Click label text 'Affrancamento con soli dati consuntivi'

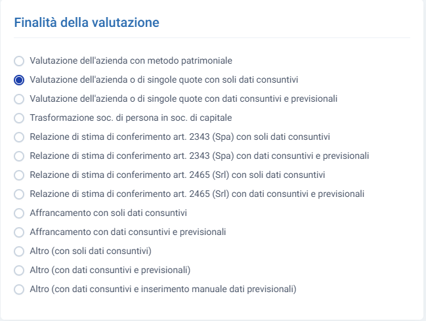[x=108, y=213]
